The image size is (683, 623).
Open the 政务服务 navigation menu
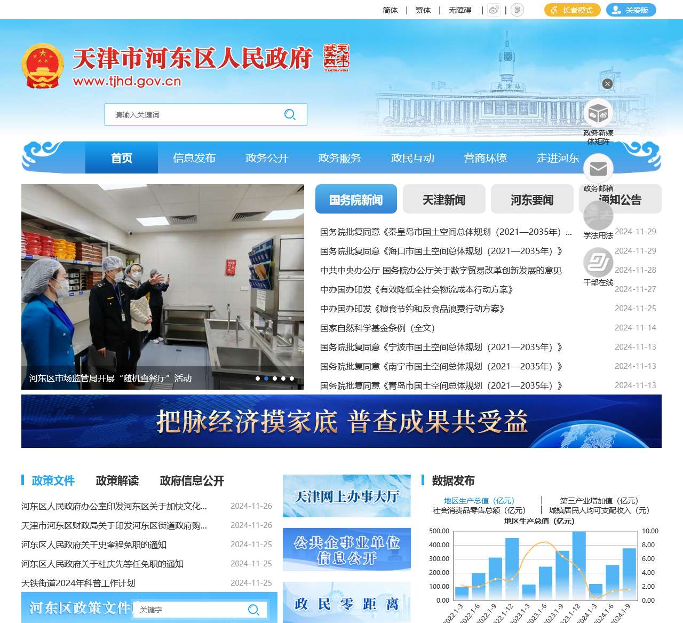[339, 157]
